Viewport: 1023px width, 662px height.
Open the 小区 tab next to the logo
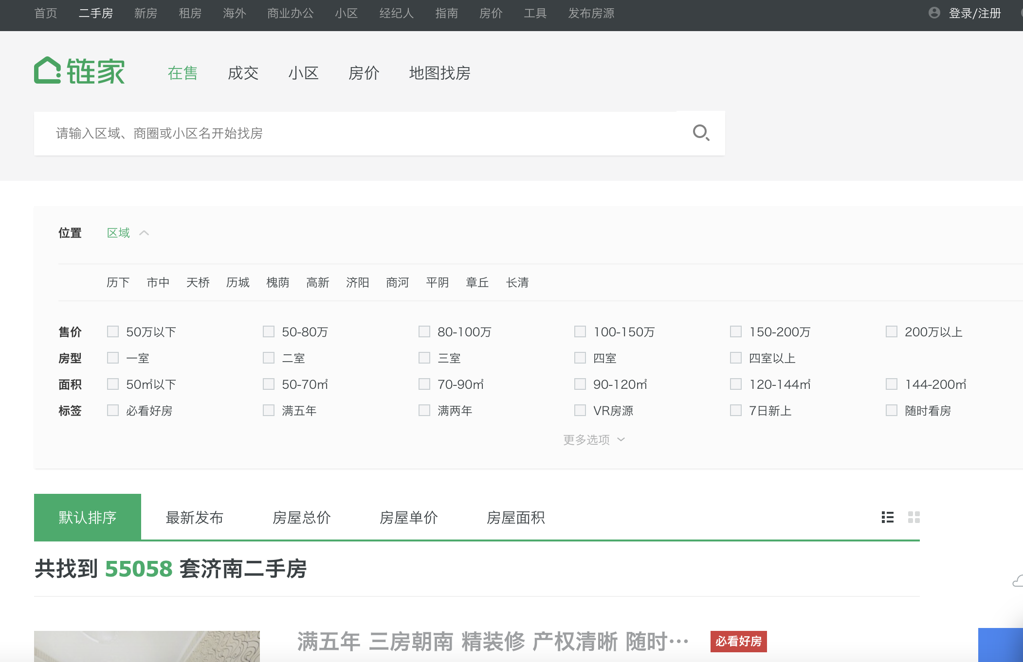point(303,73)
